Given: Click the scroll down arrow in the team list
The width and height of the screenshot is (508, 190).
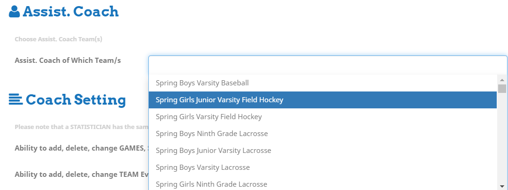Looking at the screenshot, I should click(x=502, y=185).
